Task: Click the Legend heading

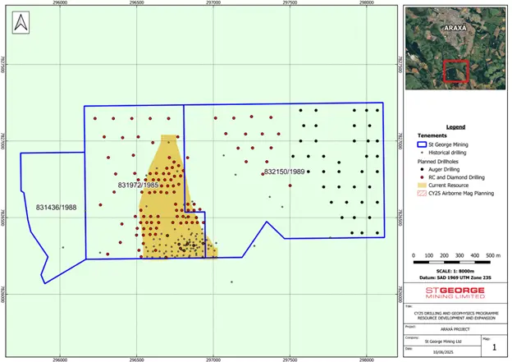Action: 455,127
